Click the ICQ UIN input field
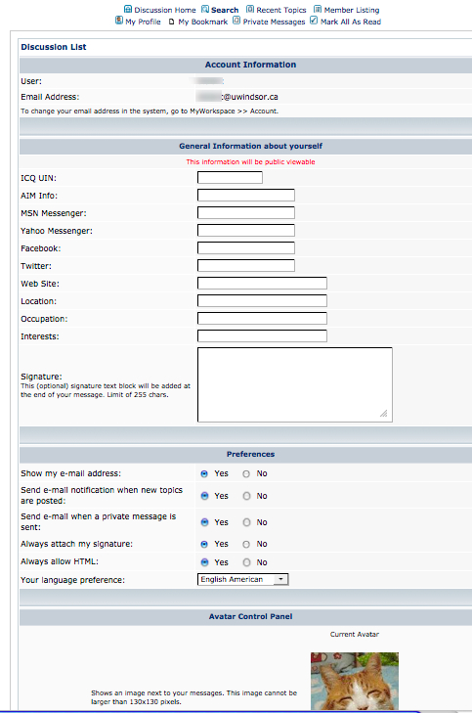 230,177
